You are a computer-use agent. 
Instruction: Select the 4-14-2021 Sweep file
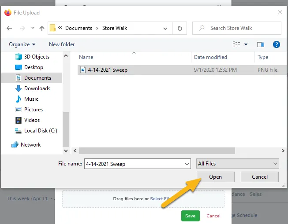tap(182, 70)
